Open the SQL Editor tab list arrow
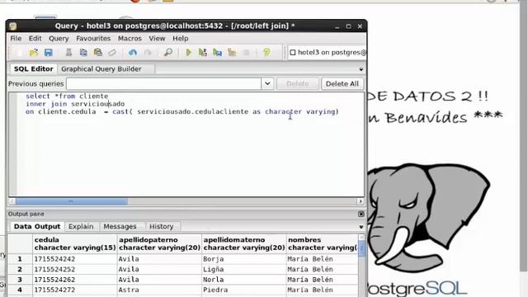The height and width of the screenshot is (297, 528). pos(361,69)
